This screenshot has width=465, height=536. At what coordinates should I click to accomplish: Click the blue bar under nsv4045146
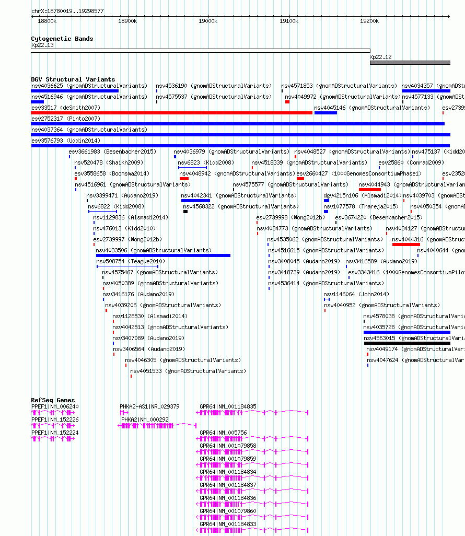click(x=326, y=113)
